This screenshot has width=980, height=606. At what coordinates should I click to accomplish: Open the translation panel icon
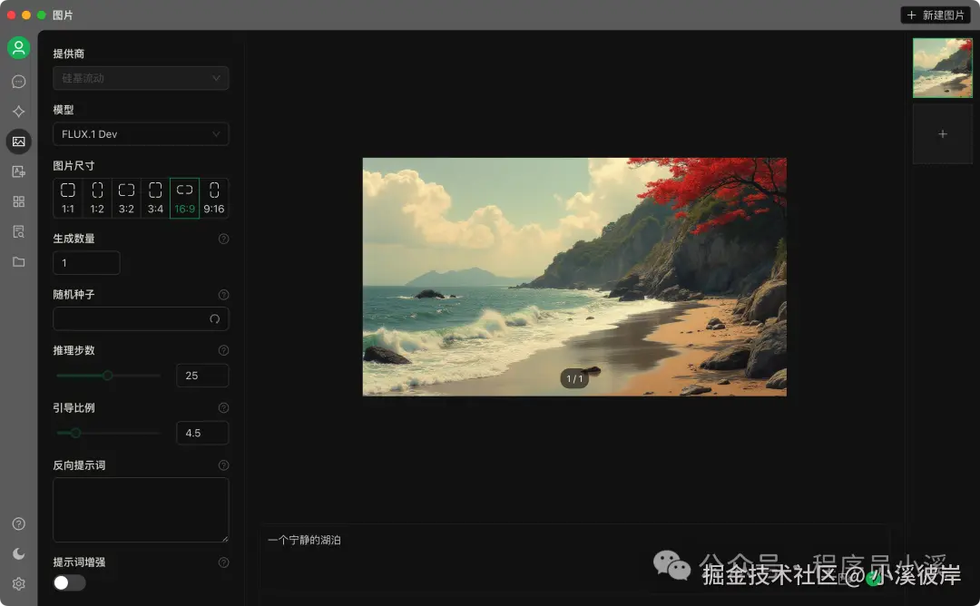[18, 171]
